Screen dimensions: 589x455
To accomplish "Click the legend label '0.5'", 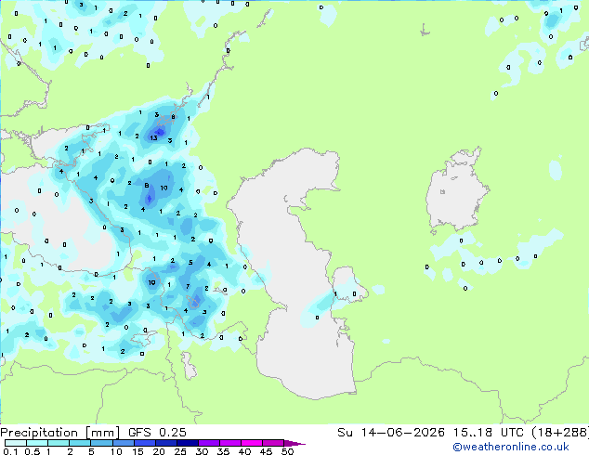I will [x=33, y=451].
